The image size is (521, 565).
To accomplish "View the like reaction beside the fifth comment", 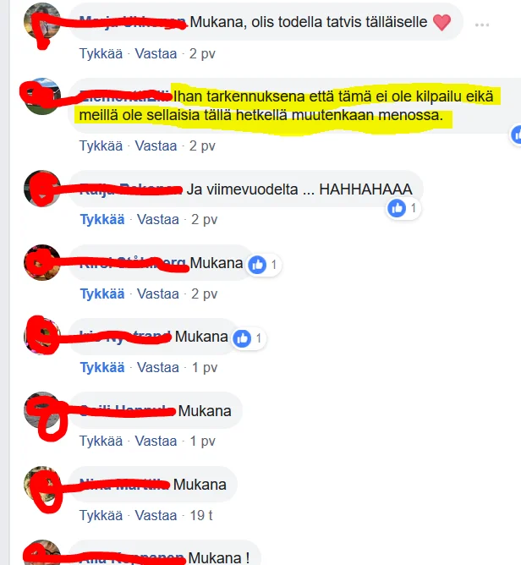I will 248,338.
